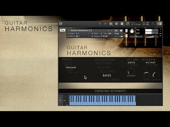
Task: Click the pan slider under Tune
Action: tap(136, 37)
